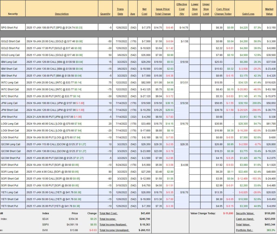Sort positions by Age header
The height and width of the screenshot is (234, 277).
(x=133, y=14)
